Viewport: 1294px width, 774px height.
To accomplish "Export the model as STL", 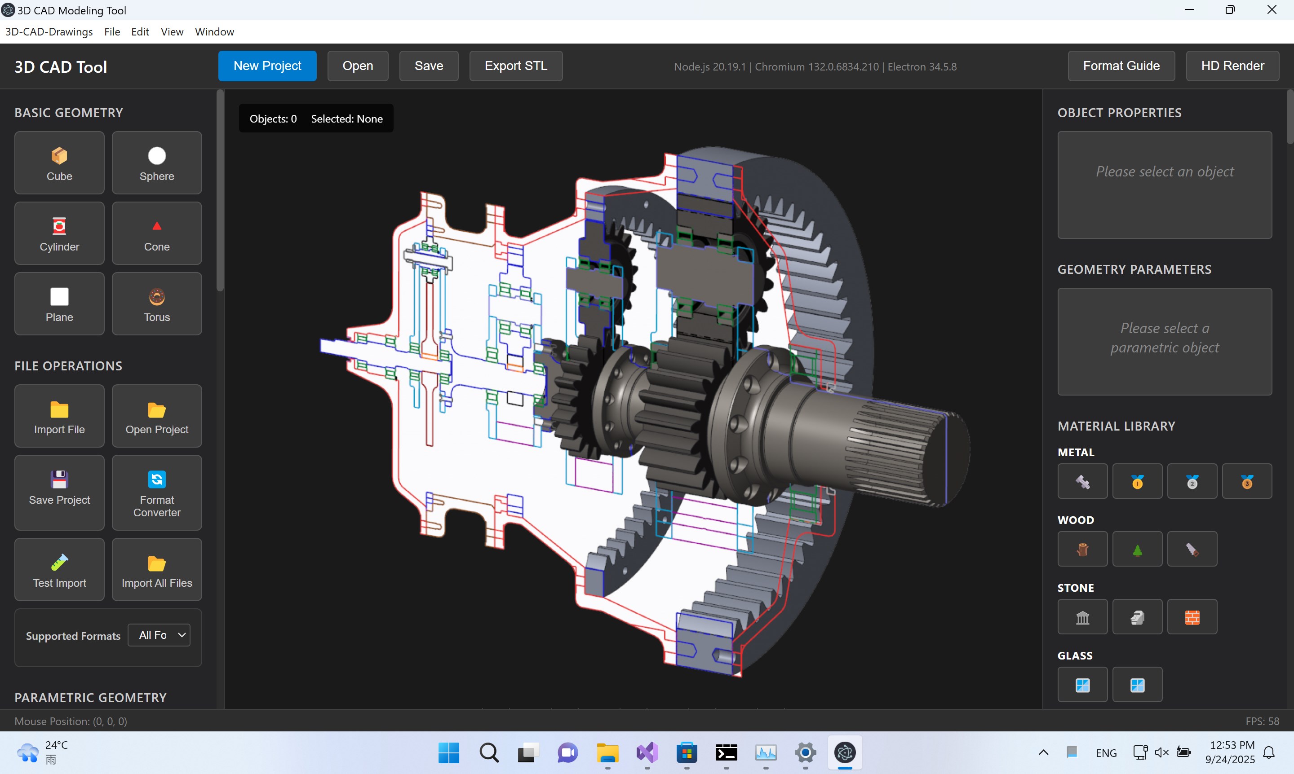I will (x=515, y=66).
